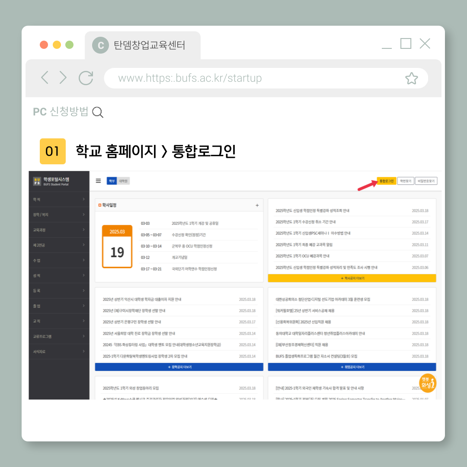
Task: Click the magnifier icon beside PC 신청방법
Action: coord(98,112)
